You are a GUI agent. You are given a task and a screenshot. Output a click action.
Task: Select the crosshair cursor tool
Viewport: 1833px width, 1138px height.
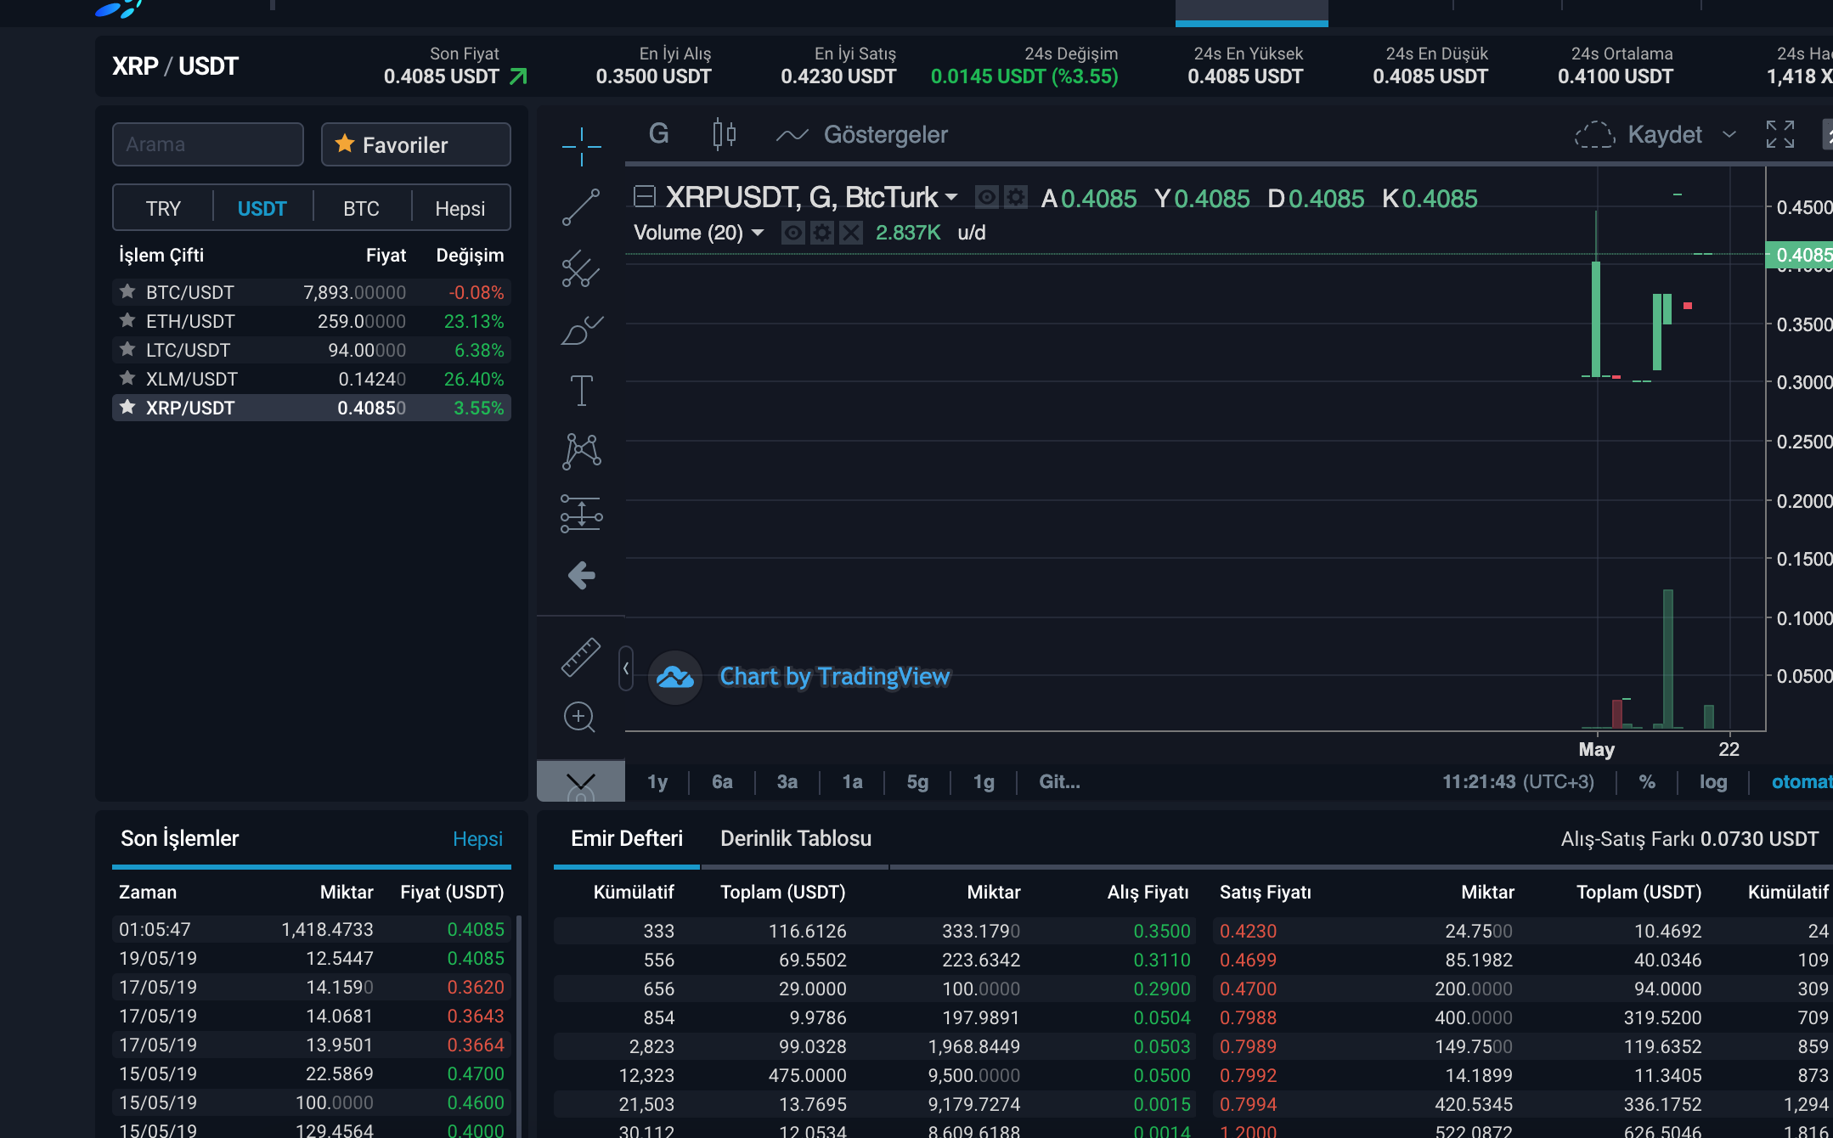tap(581, 144)
